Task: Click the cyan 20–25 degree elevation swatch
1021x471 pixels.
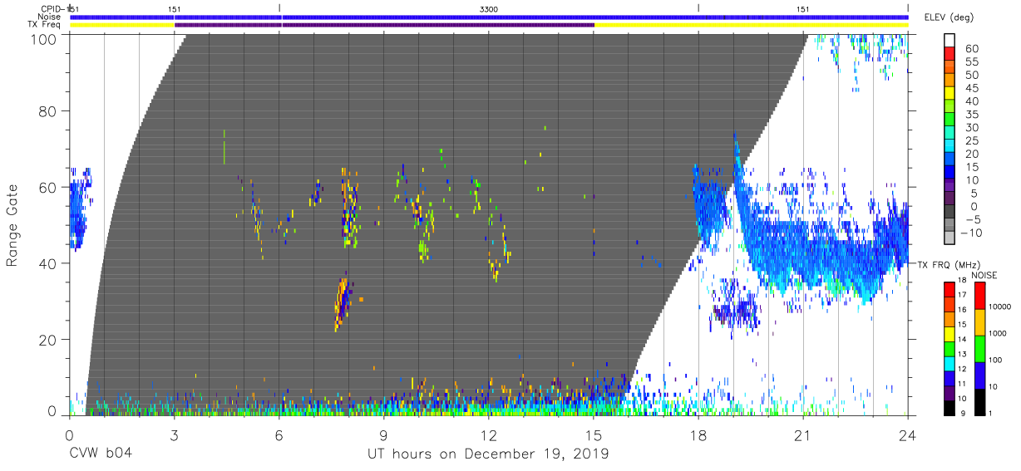Action: [950, 147]
